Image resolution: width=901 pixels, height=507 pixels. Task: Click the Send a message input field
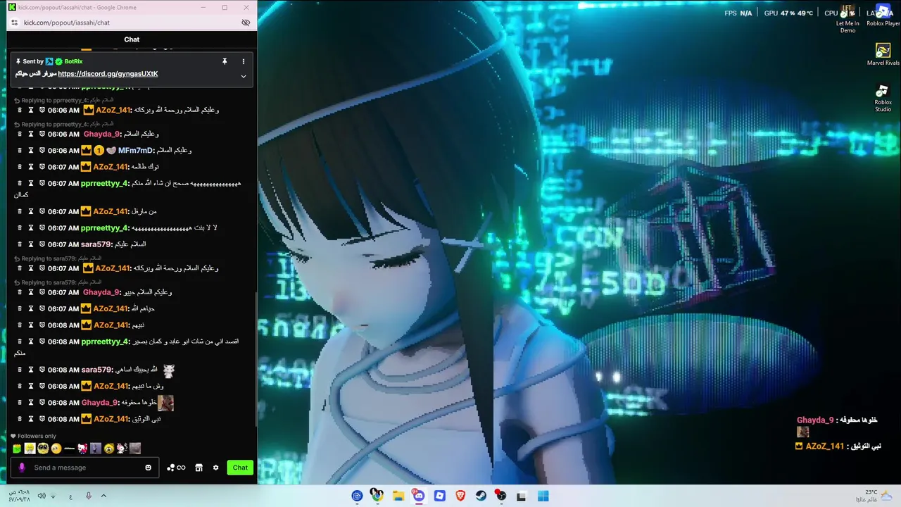pyautogui.click(x=84, y=468)
